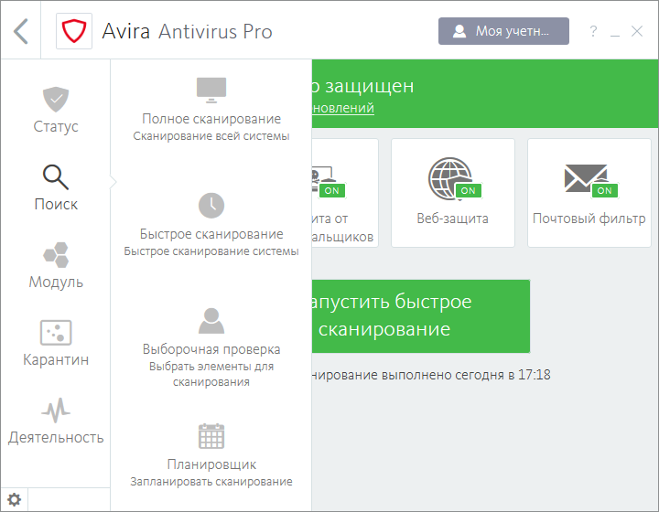Click Avira Antivirus Pro title
Image resolution: width=659 pixels, height=512 pixels.
click(x=187, y=31)
